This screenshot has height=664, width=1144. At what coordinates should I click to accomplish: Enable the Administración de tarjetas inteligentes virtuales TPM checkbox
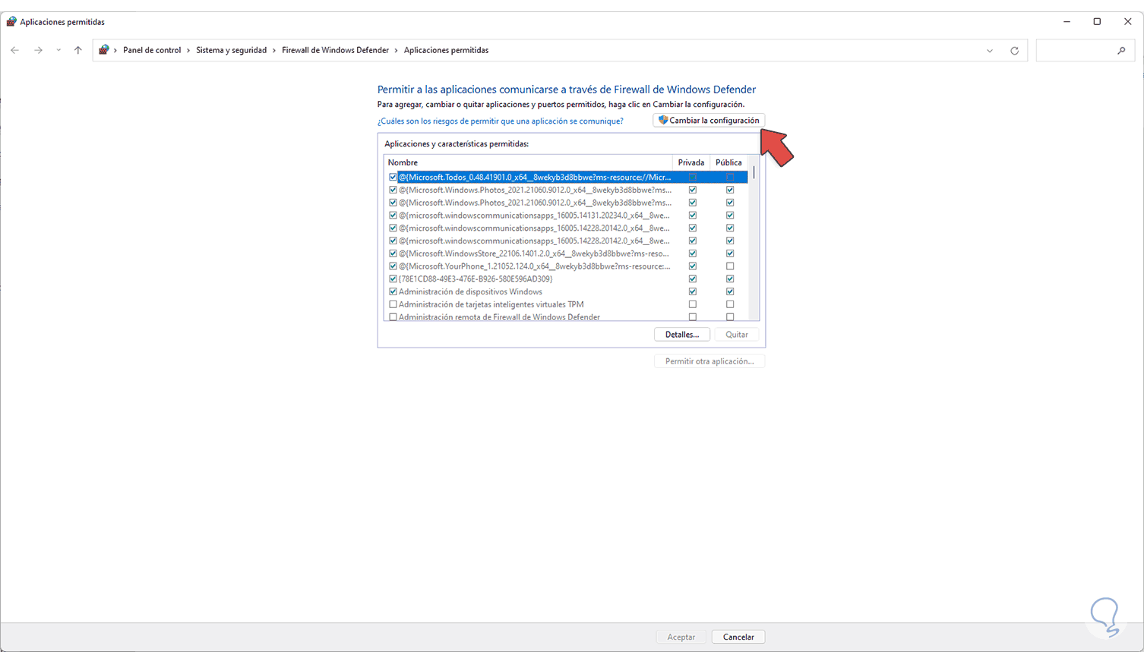[393, 304]
